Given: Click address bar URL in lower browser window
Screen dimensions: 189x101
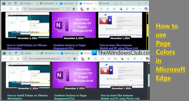Looking at the screenshot, I should tap(45, 59).
